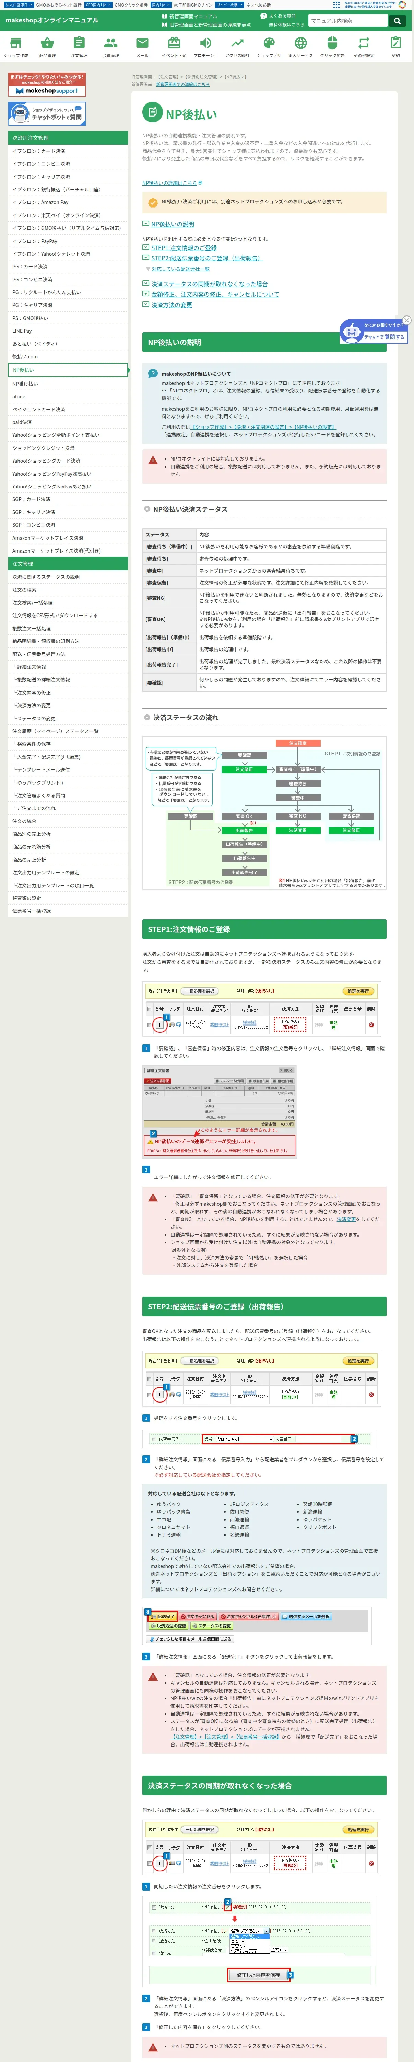This screenshot has width=414, height=2062.
Task: Open 伝票番号一括登録 in sidebar
Action: (x=68, y=911)
